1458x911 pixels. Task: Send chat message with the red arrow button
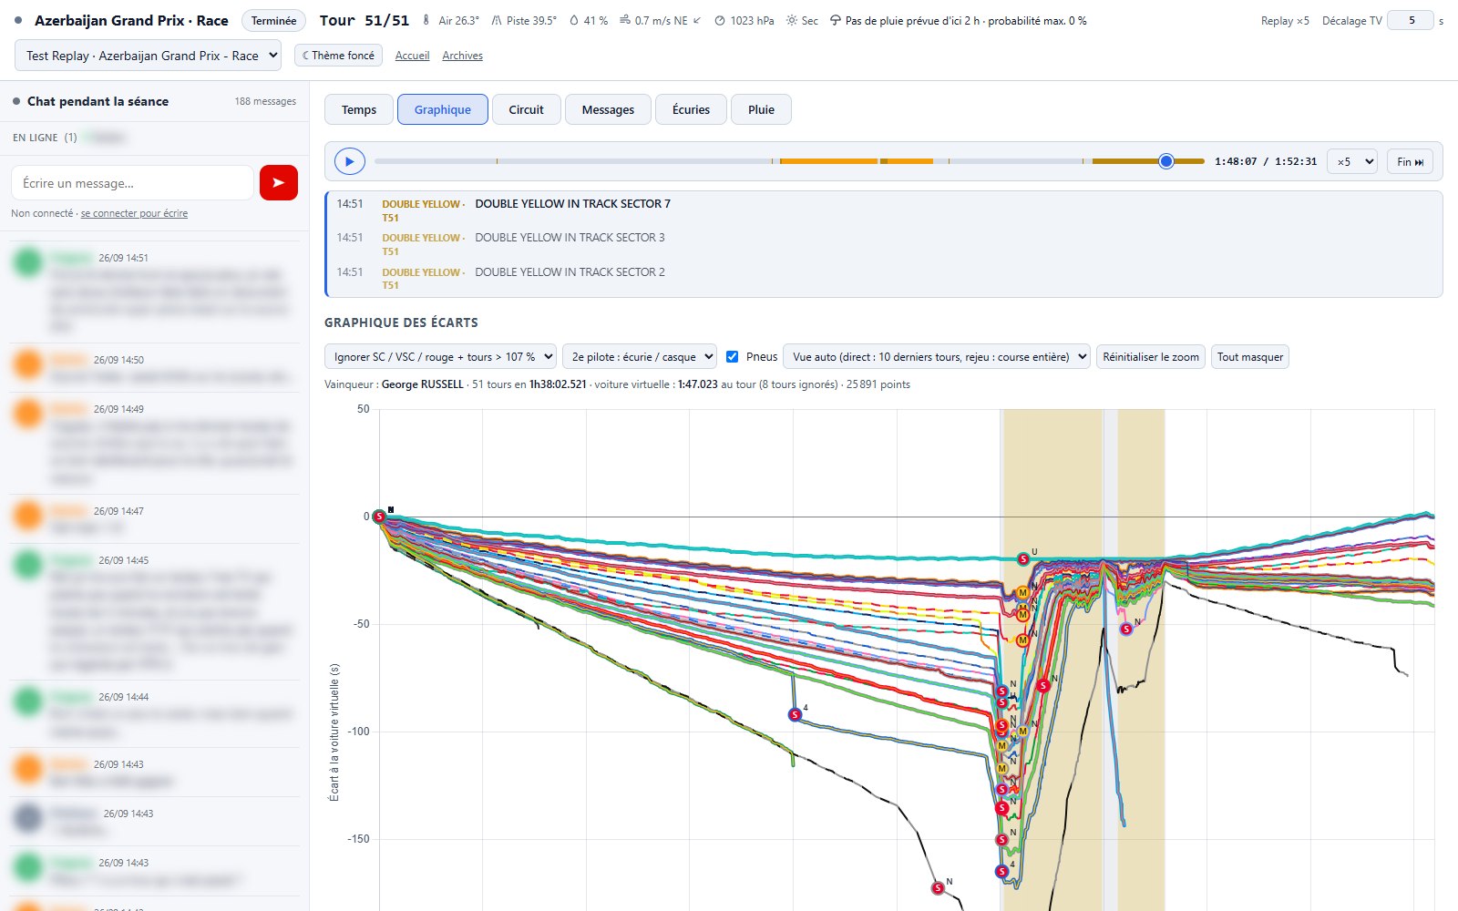(279, 182)
